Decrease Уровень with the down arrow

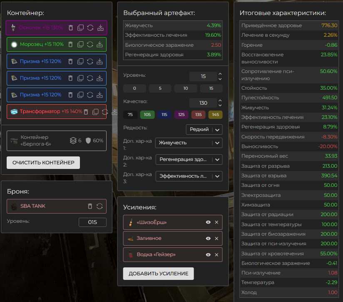pos(220,79)
